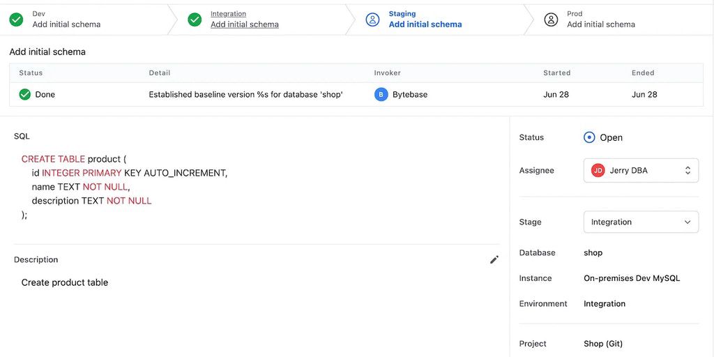Image resolution: width=714 pixels, height=357 pixels.
Task: Click the Staging stage user icon
Action: 373,20
